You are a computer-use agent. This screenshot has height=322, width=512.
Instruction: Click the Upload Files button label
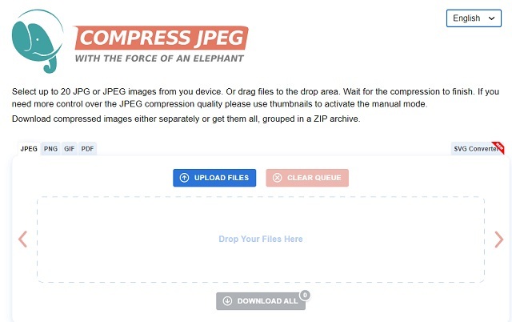pyautogui.click(x=222, y=178)
